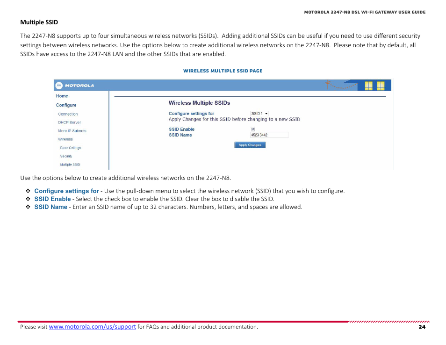Open Wireless Base Settings
The width and height of the screenshot is (446, 345).
coord(71,148)
